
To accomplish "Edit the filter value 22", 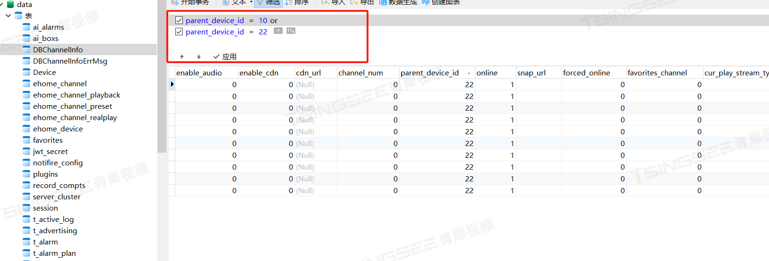I will [x=263, y=32].
